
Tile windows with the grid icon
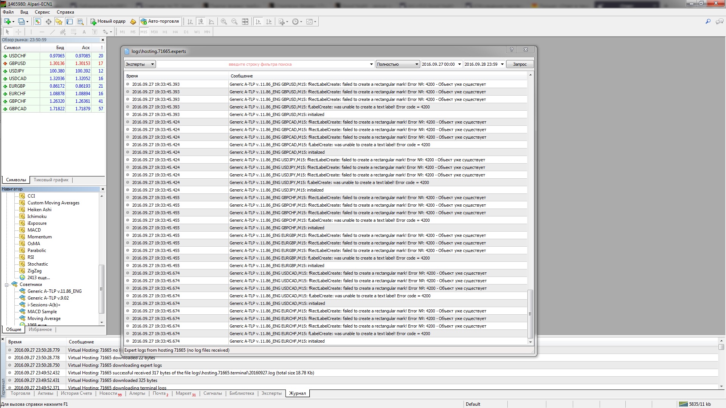coord(245,22)
